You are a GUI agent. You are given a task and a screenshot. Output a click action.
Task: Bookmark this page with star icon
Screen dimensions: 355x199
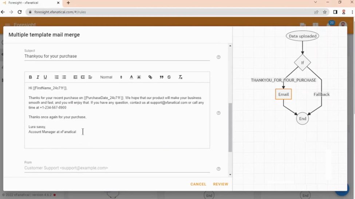point(325,12)
